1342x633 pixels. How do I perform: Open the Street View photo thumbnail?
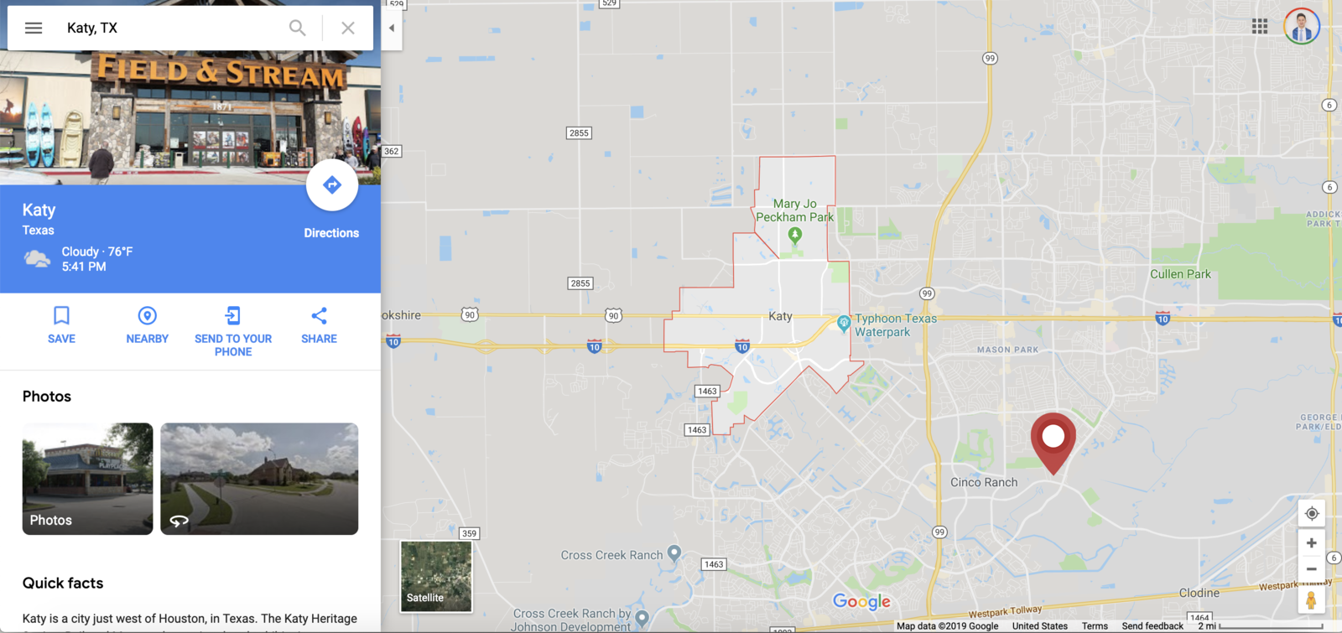(x=259, y=479)
